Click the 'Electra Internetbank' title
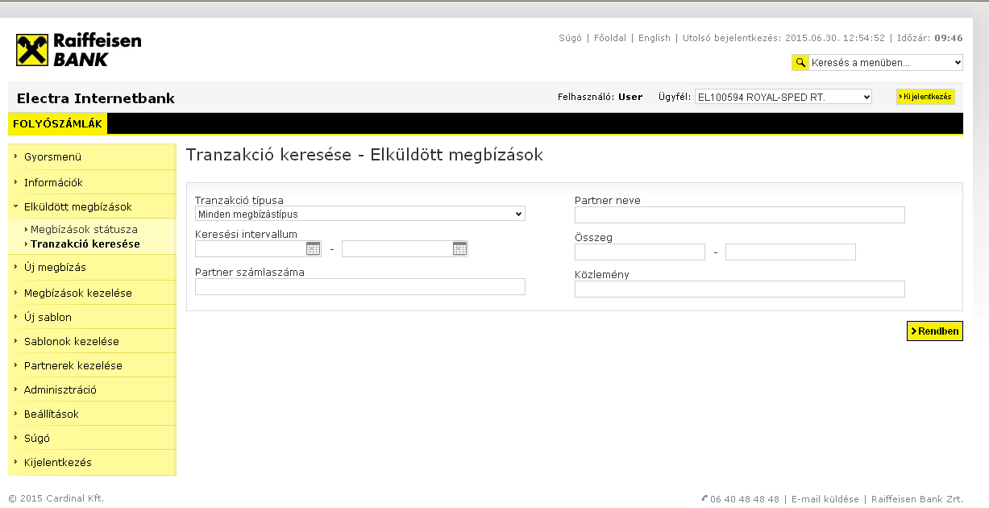Viewport: 989px width, 508px height. 96,99
